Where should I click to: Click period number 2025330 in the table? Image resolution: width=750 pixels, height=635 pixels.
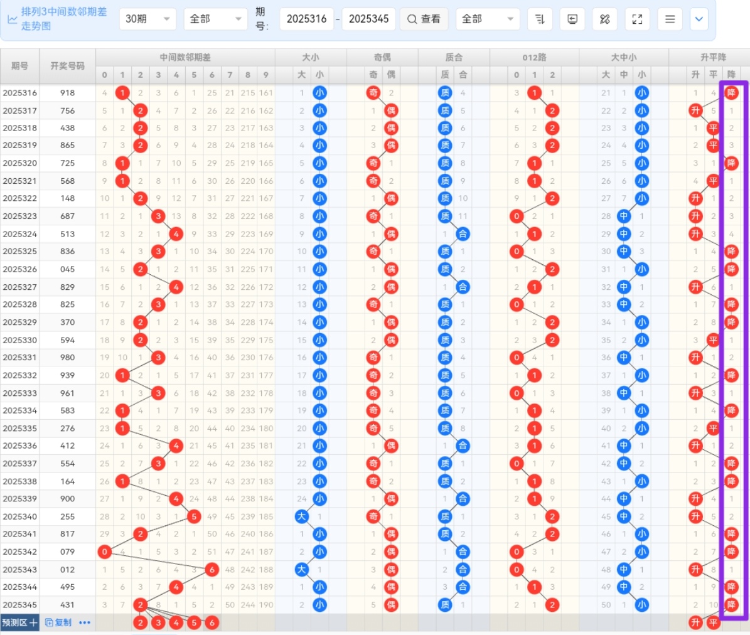point(19,340)
